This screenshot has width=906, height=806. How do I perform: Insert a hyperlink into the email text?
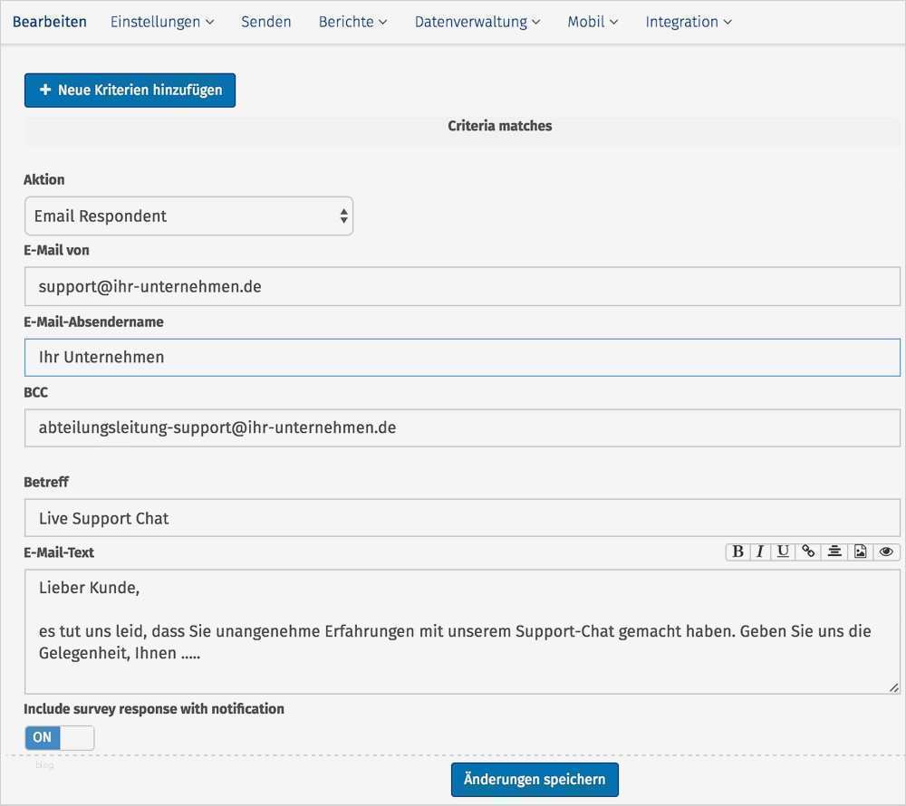coord(807,552)
